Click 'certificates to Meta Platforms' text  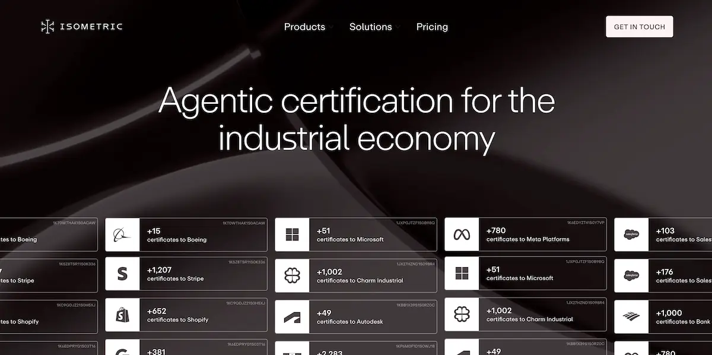click(528, 239)
